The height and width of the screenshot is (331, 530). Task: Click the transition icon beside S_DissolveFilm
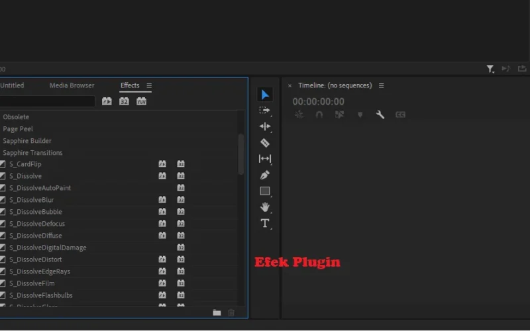3,283
